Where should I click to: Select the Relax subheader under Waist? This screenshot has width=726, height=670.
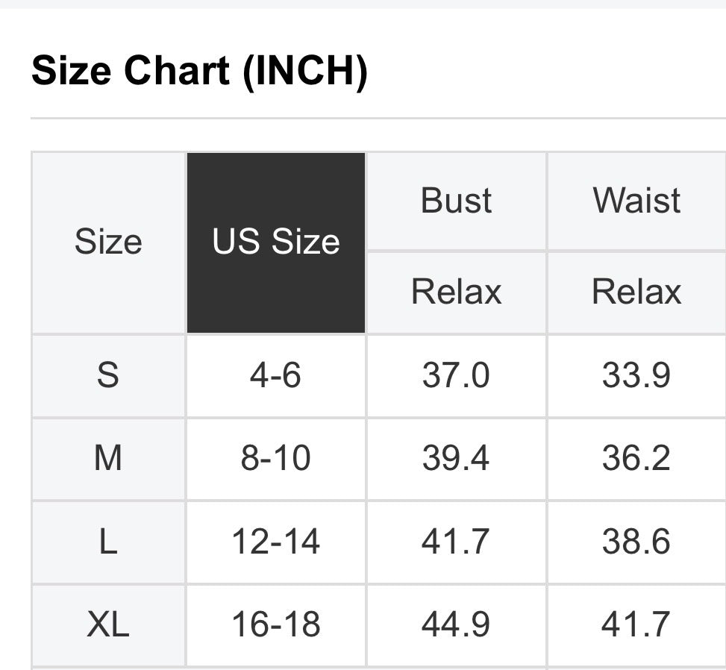click(636, 292)
